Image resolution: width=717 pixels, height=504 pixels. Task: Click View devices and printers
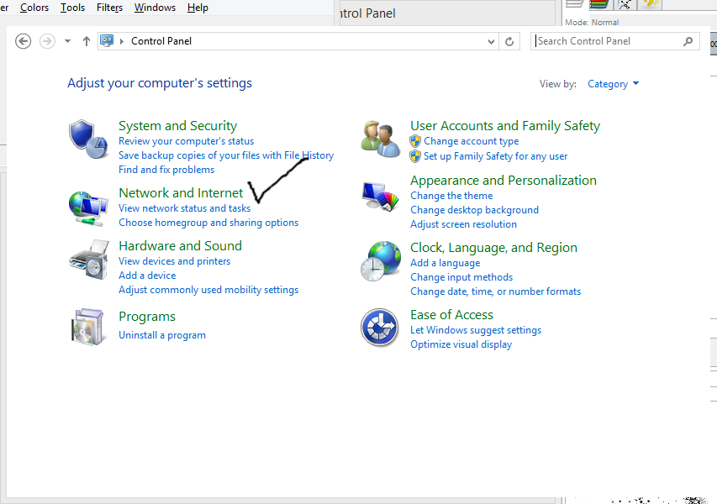(x=175, y=261)
